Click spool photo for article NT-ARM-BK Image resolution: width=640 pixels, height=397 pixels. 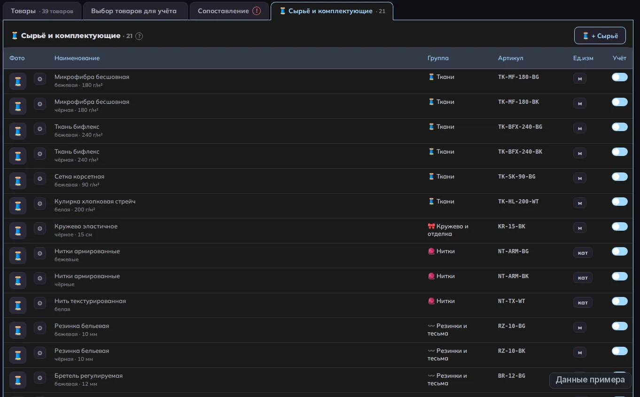18,280
